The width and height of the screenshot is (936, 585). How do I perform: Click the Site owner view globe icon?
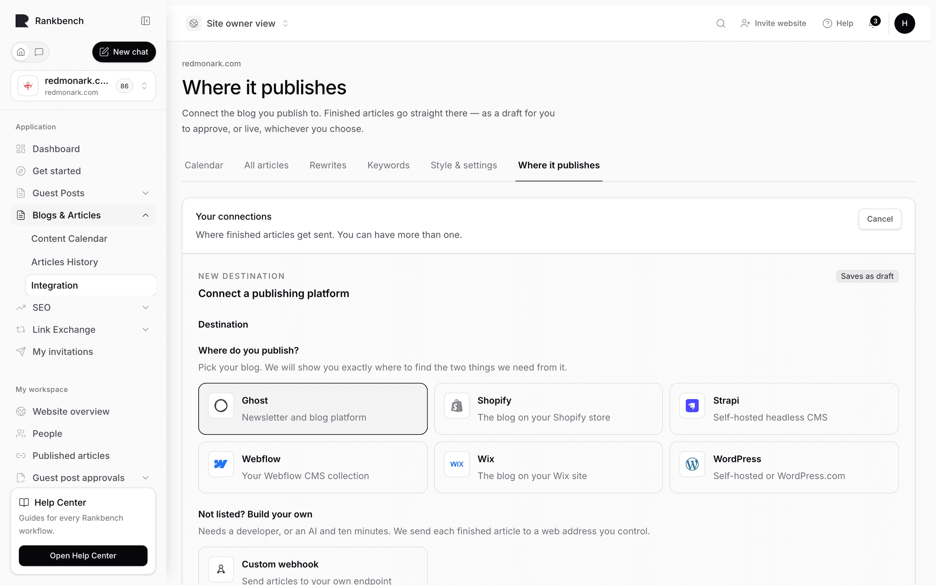[194, 23]
